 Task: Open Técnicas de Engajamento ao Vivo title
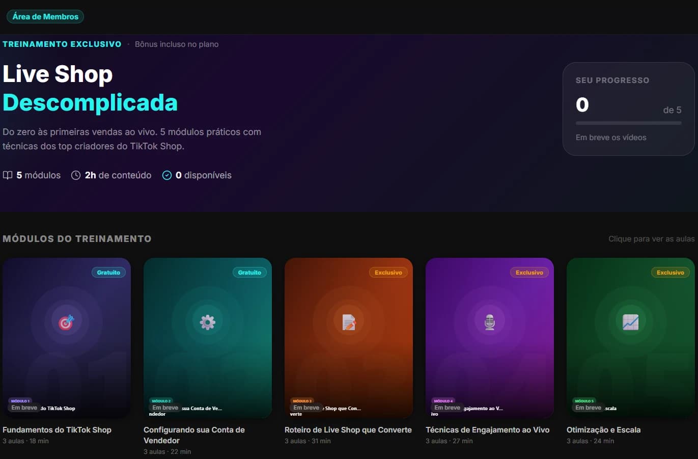pyautogui.click(x=488, y=430)
